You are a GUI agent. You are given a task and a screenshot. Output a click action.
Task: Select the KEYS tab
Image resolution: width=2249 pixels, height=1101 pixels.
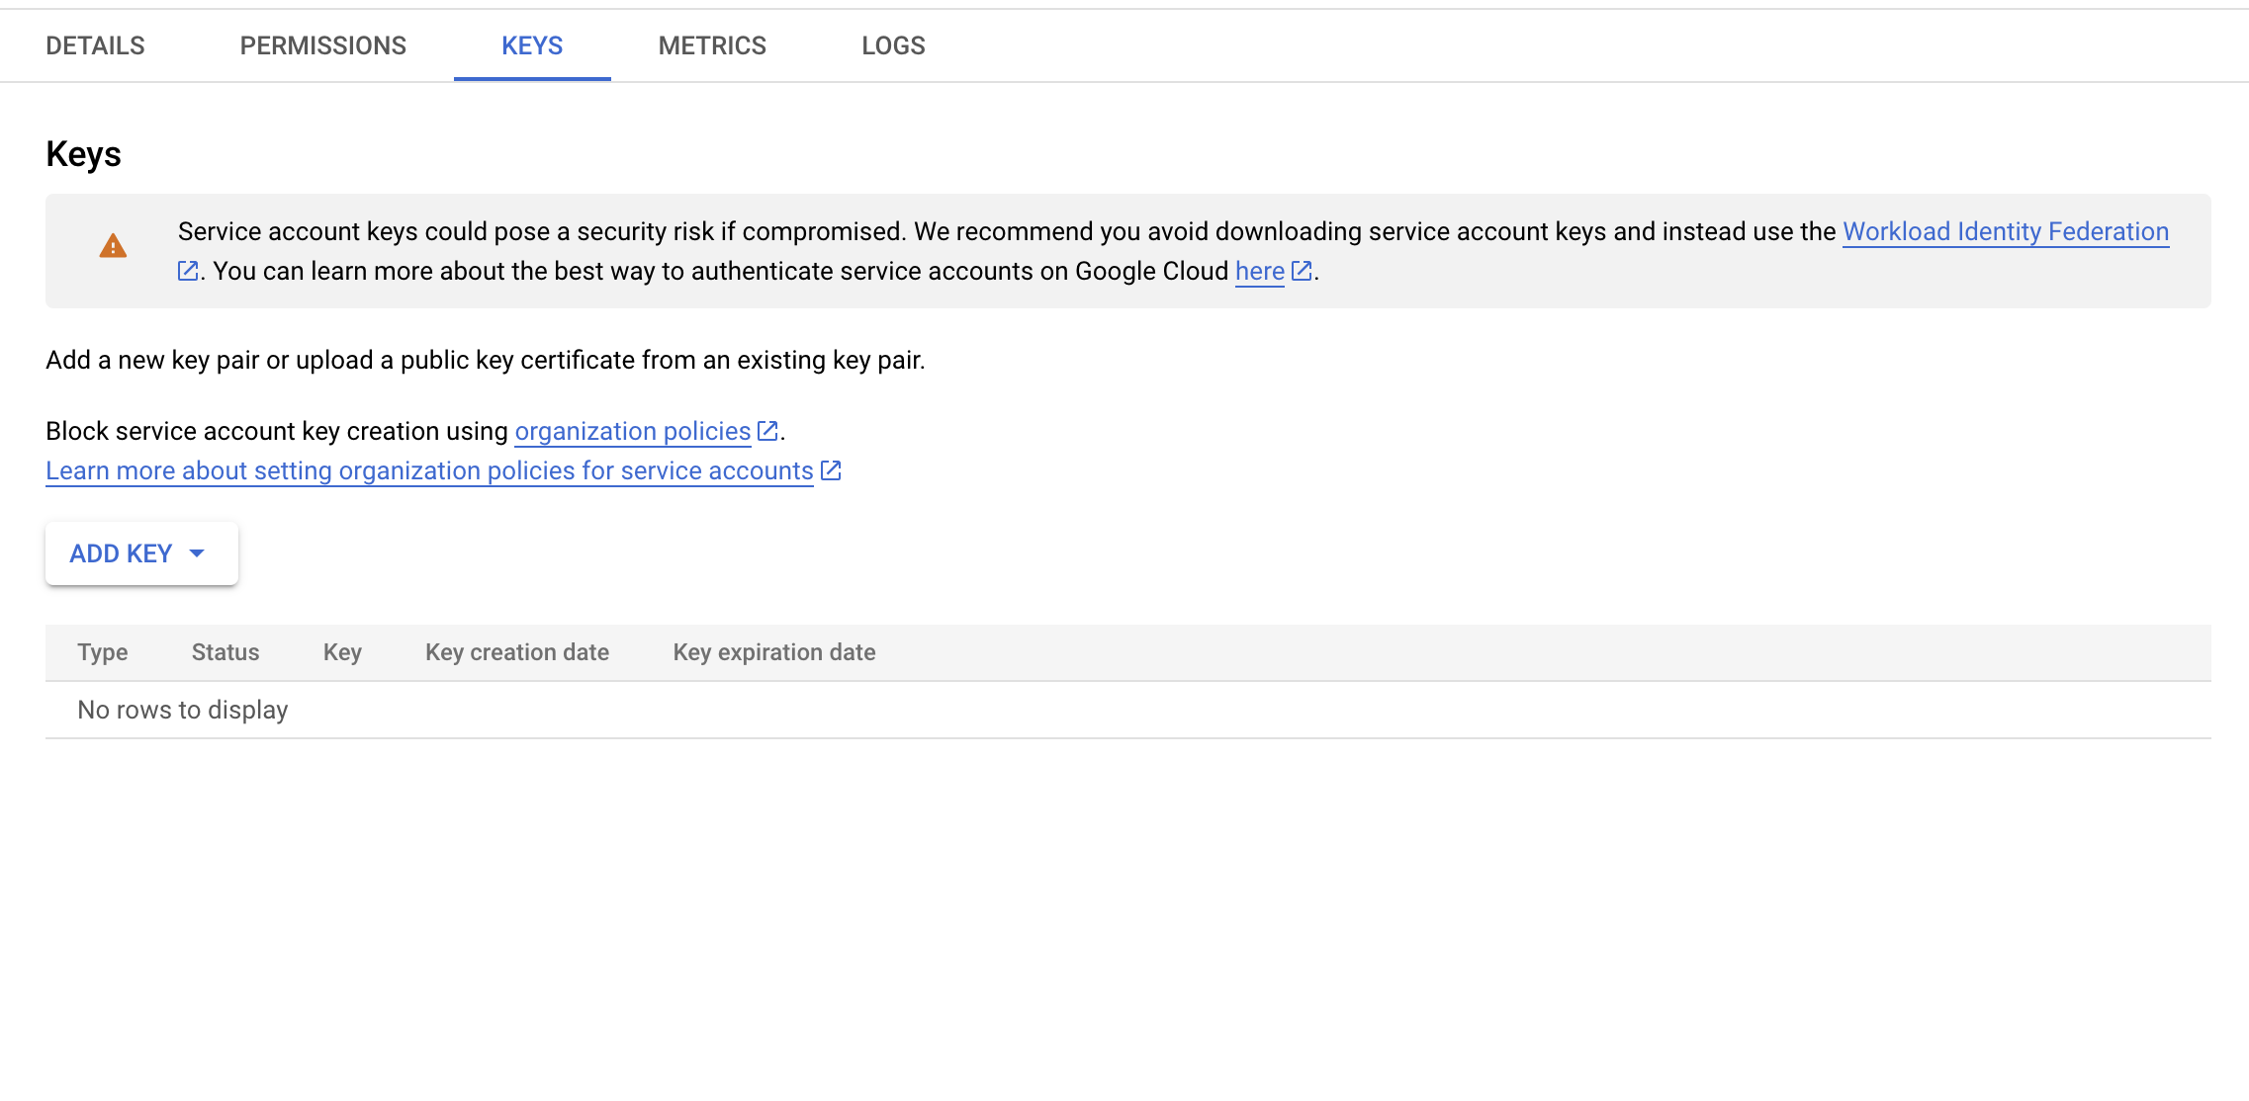pos(532,45)
